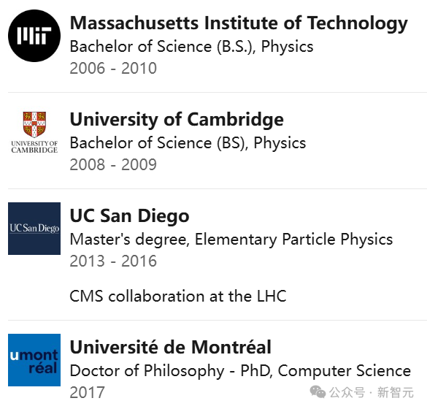Select Doctor of Philosophy - PhD line
The height and width of the screenshot is (409, 427).
[x=240, y=371]
